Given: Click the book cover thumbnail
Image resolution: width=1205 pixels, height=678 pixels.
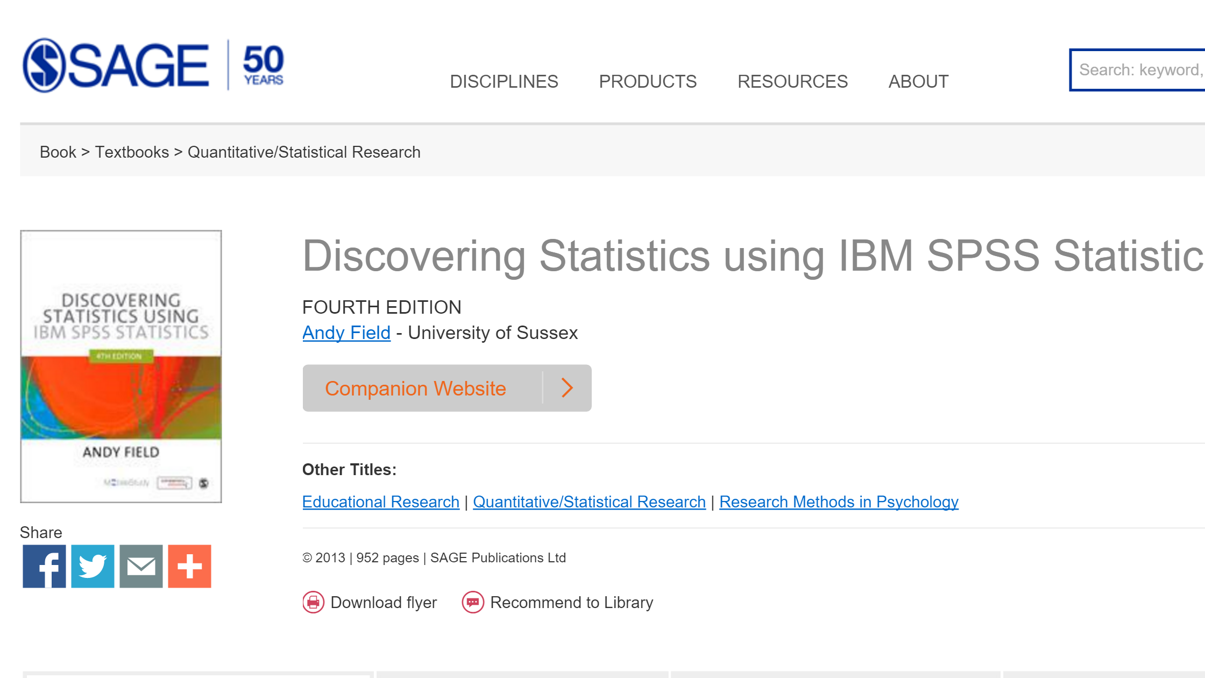Looking at the screenshot, I should click(x=121, y=366).
